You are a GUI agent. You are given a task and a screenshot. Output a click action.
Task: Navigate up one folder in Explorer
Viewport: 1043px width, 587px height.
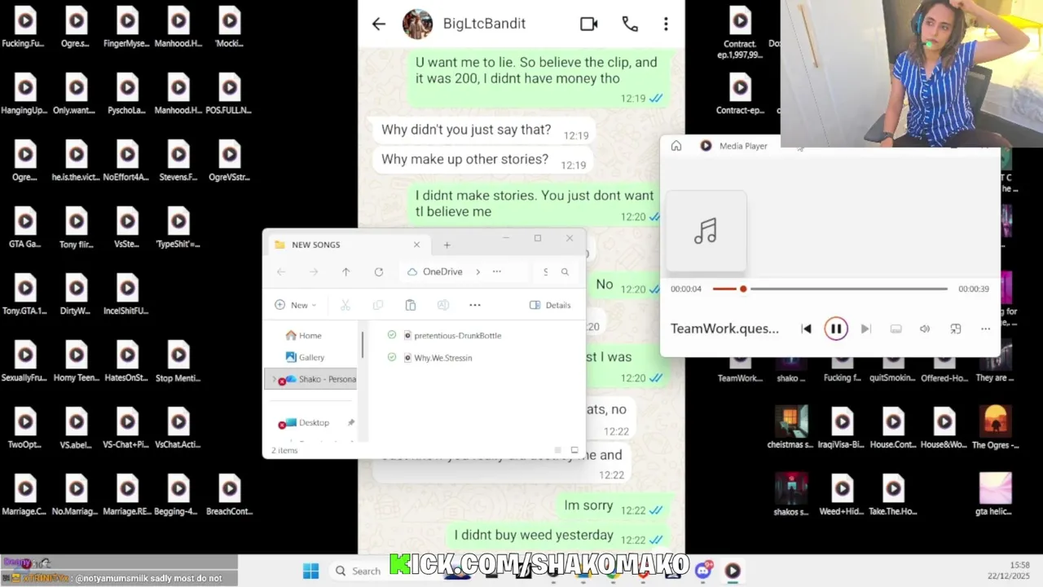click(x=345, y=271)
